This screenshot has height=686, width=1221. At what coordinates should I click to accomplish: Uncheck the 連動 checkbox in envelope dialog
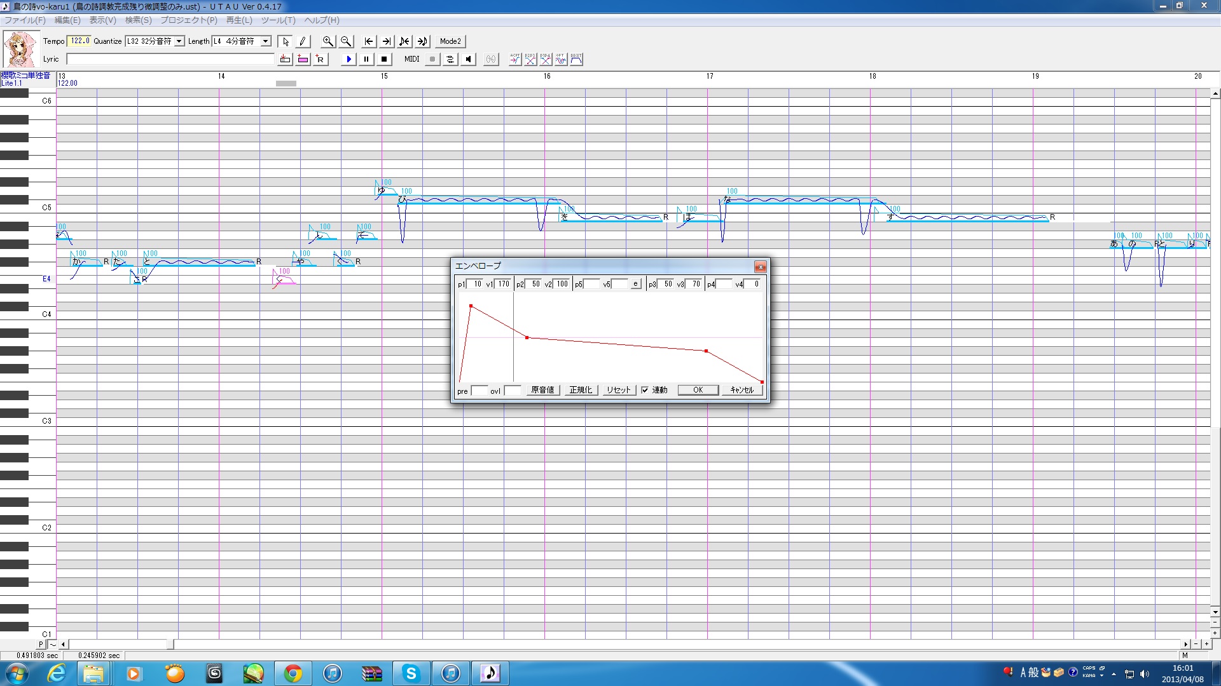click(645, 390)
